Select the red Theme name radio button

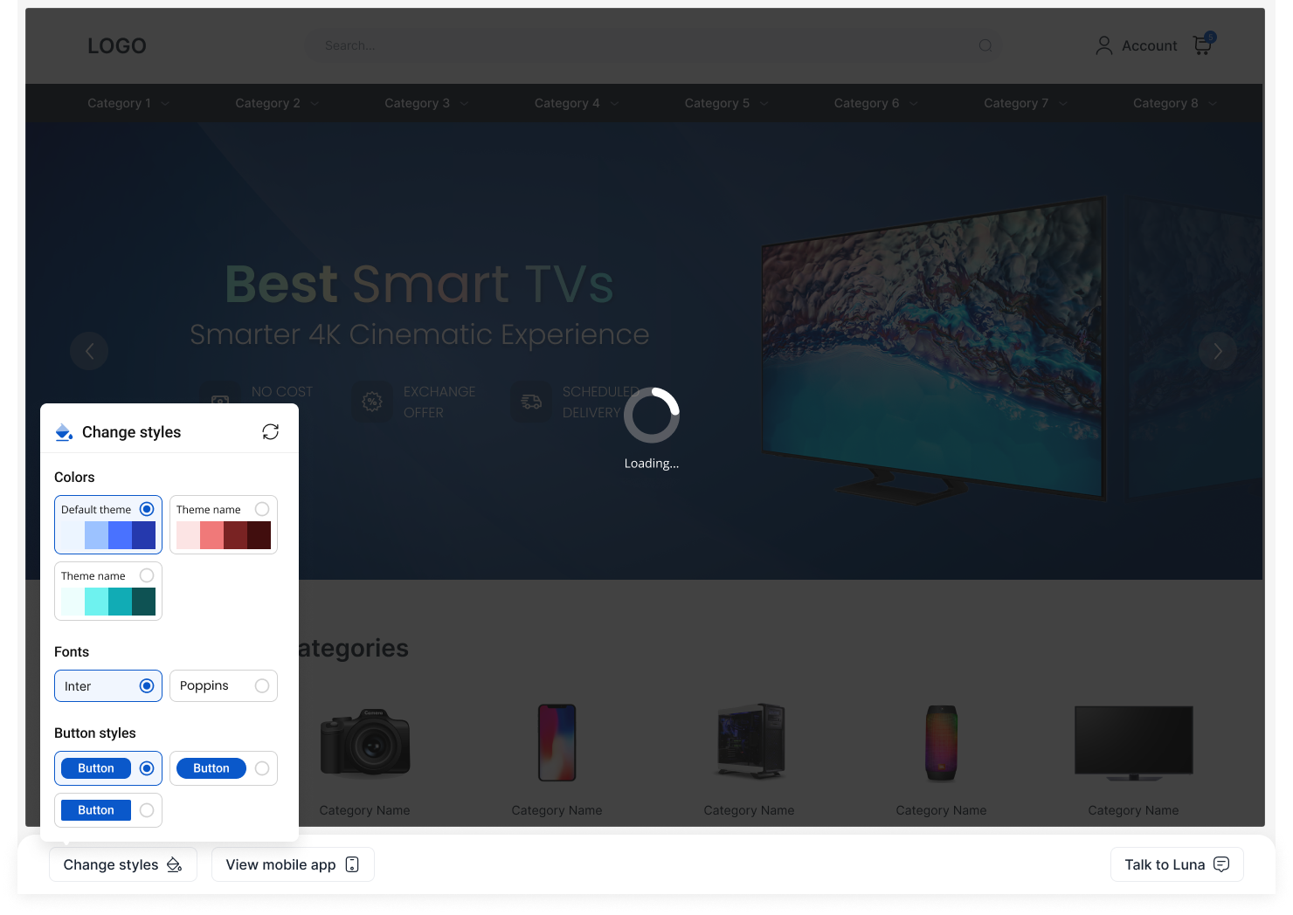[262, 509]
